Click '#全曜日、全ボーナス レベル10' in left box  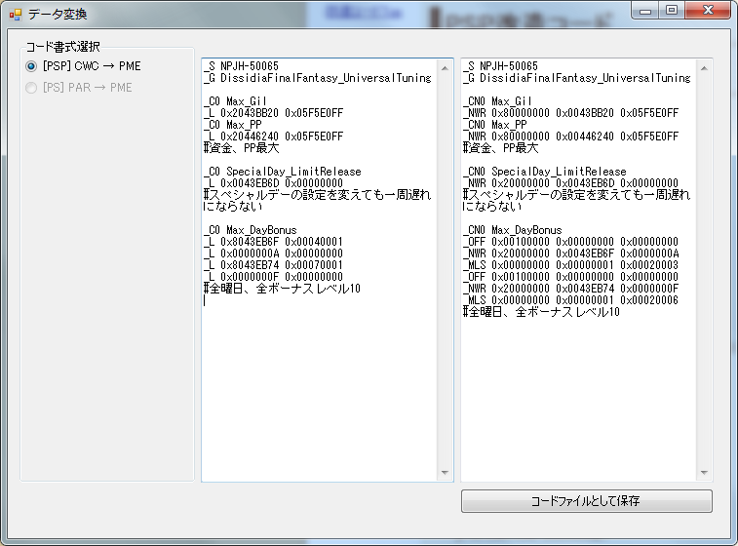pos(282,289)
